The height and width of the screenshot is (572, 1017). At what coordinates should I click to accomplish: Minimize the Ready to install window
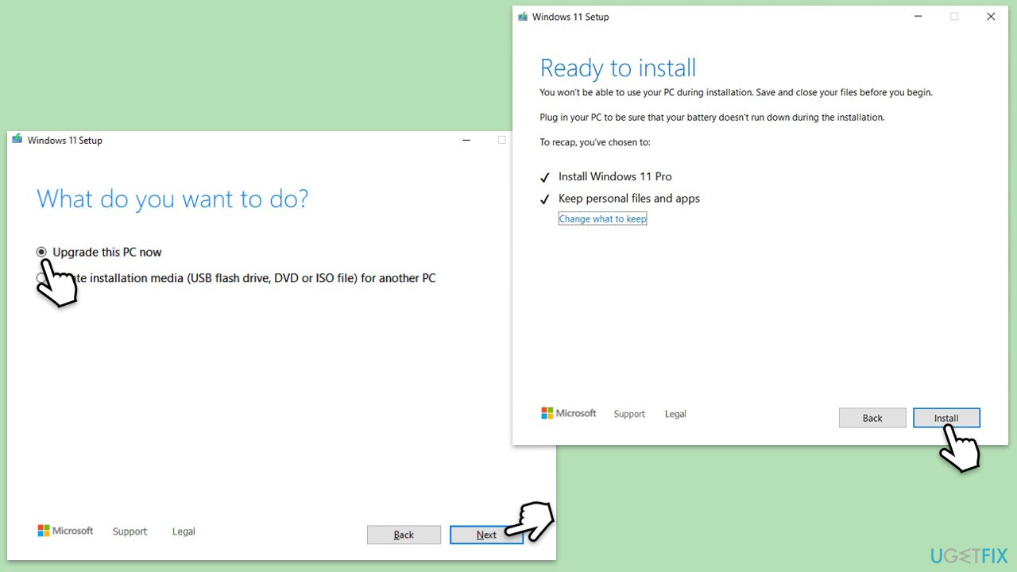918,16
